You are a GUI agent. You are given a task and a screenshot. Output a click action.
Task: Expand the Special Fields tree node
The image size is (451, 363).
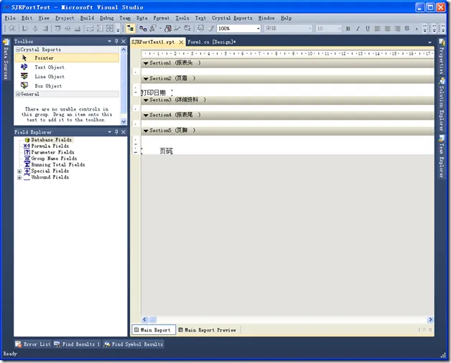pyautogui.click(x=19, y=171)
